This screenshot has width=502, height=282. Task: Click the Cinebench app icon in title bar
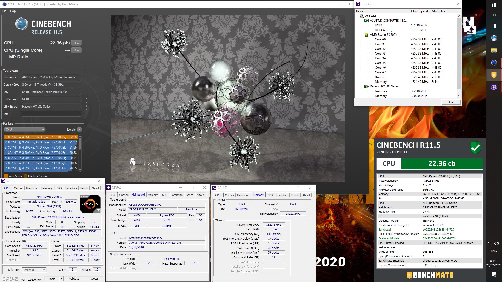(x=4, y=4)
